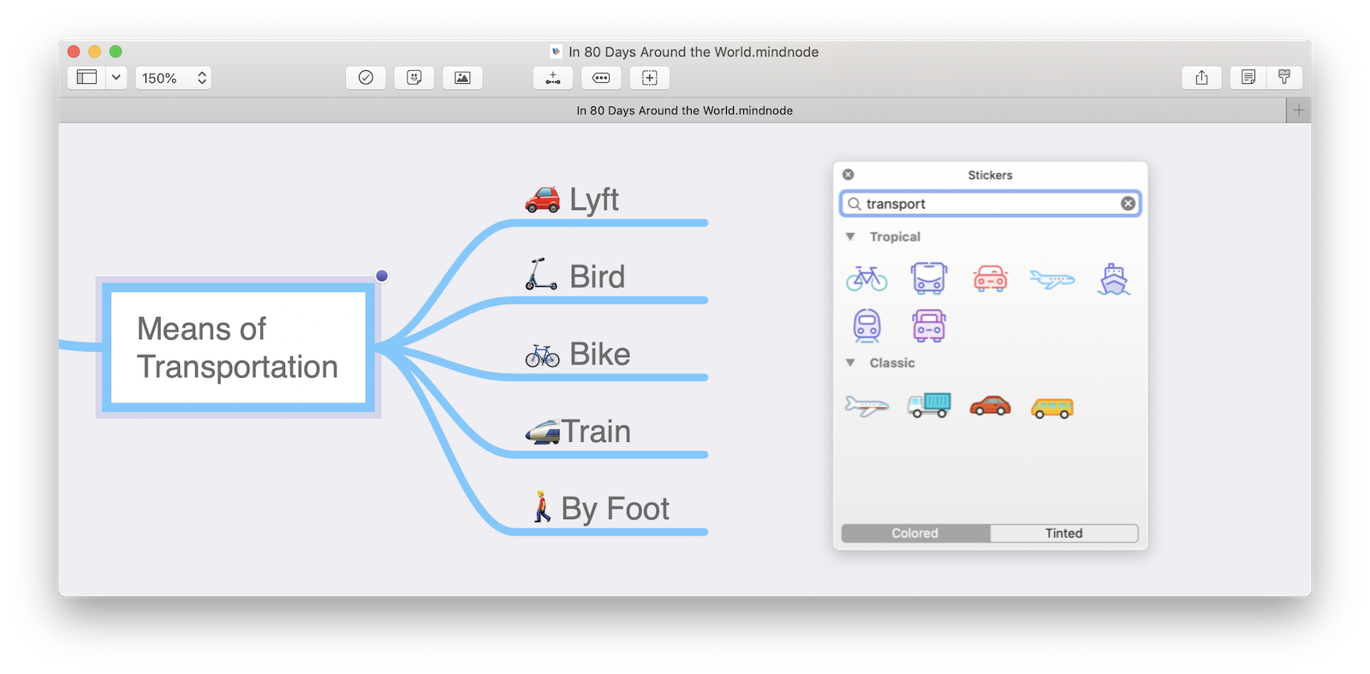Select the Classic red car sticker

[x=991, y=406]
